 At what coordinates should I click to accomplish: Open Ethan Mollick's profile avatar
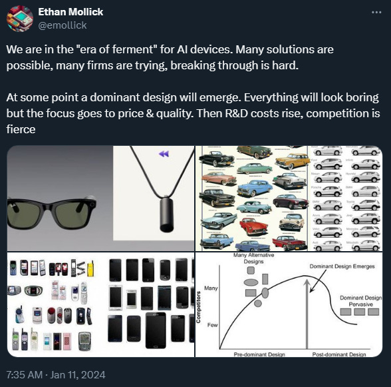point(20,19)
